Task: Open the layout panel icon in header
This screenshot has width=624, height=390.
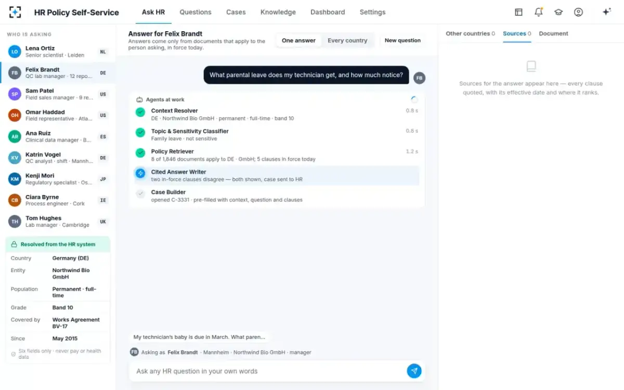Action: [x=518, y=12]
